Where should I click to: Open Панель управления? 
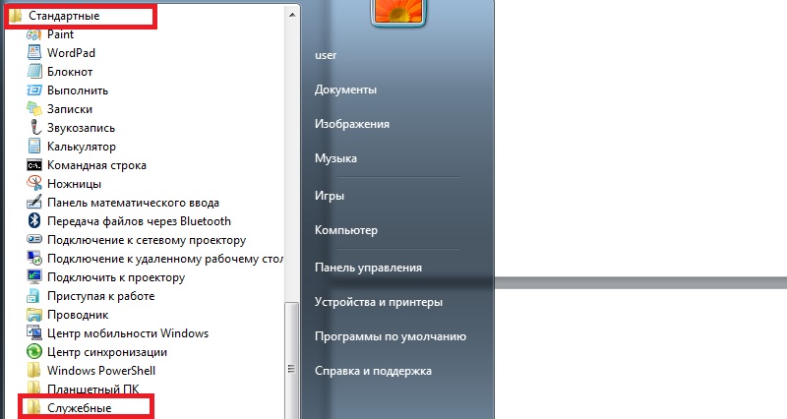(x=368, y=268)
